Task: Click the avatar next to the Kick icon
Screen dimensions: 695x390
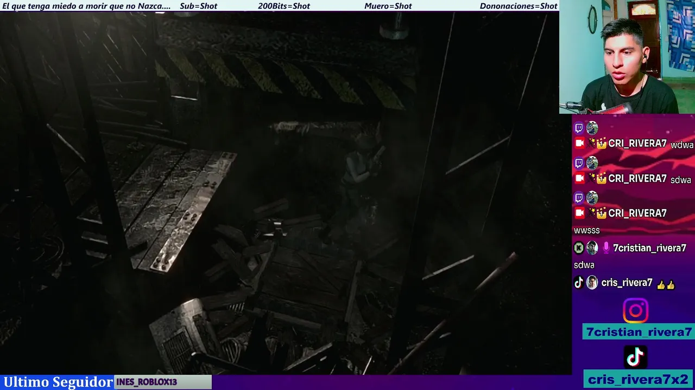Action: tap(592, 248)
